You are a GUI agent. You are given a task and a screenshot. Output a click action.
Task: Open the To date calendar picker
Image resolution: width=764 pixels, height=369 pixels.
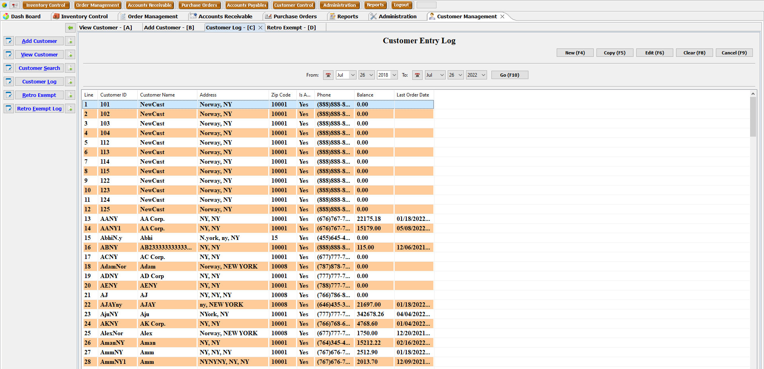(417, 75)
